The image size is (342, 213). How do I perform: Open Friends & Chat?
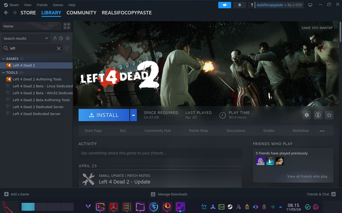point(321,194)
